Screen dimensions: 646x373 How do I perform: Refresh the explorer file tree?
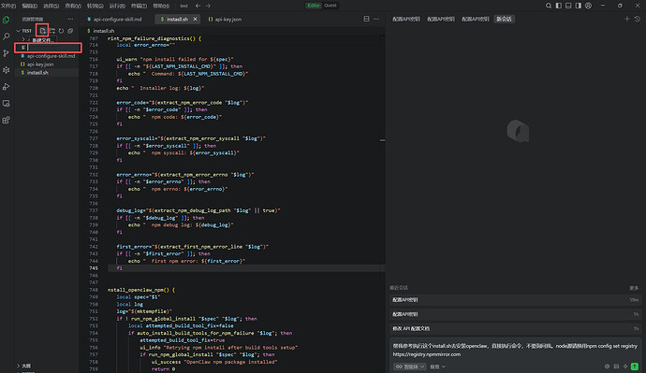coord(61,31)
